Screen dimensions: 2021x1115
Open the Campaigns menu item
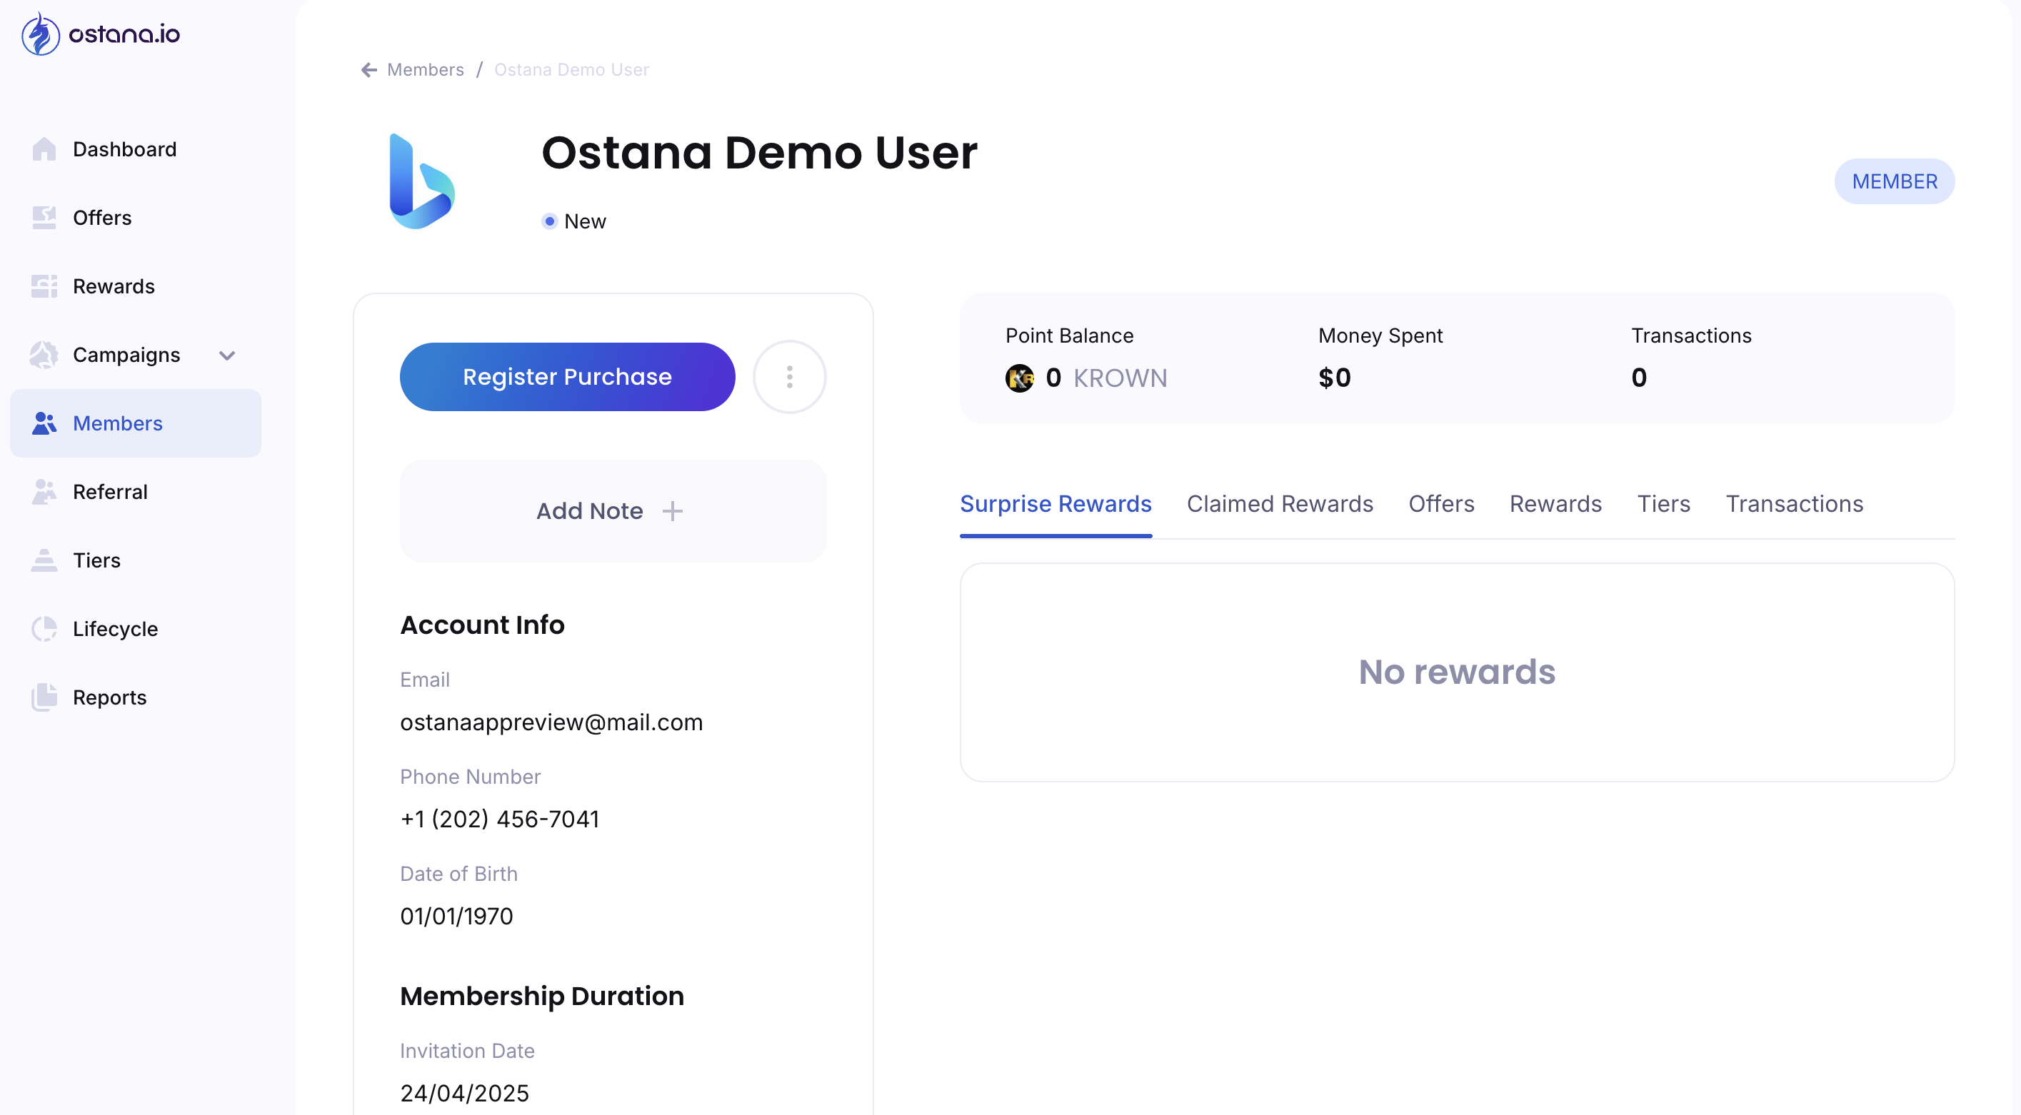pyautogui.click(x=136, y=355)
